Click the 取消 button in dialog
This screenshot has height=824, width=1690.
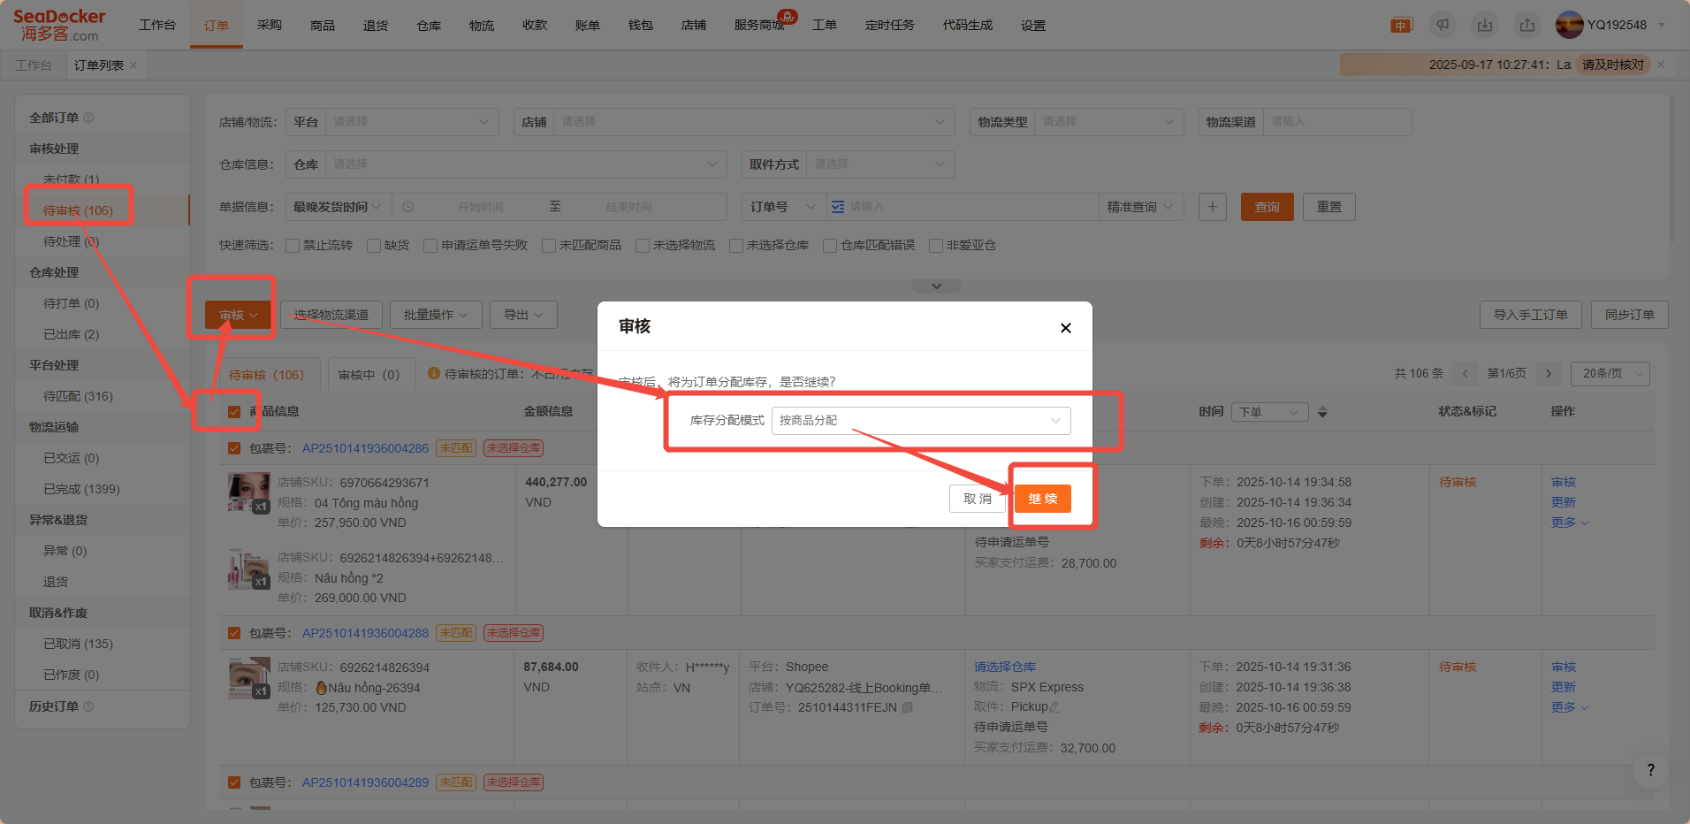[x=978, y=499]
